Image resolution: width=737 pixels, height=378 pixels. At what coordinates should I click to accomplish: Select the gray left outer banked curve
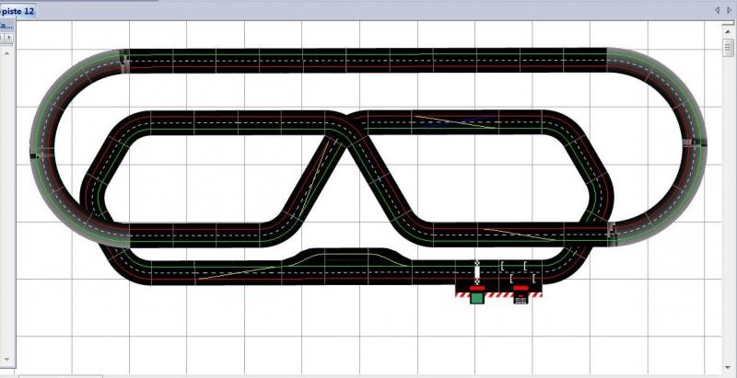[x=46, y=147]
